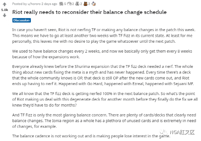Click the paragraph starting 'Everyone already knew'
The height and width of the screenshot is (141, 201).
coord(103,75)
